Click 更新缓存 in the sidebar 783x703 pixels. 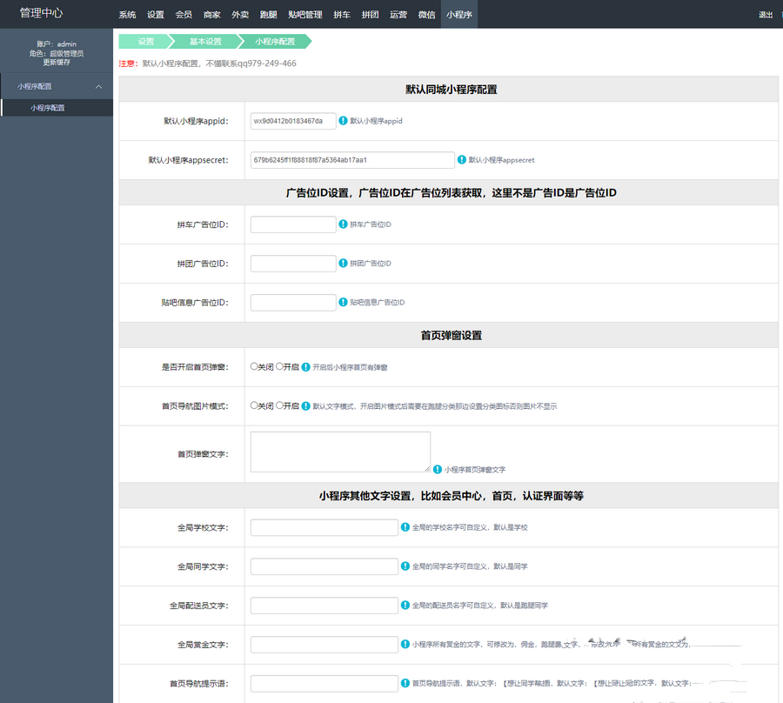57,63
